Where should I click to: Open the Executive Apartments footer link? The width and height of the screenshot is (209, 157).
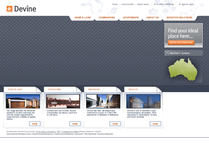pyautogui.click(x=105, y=134)
